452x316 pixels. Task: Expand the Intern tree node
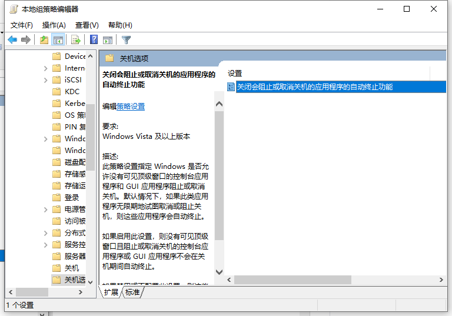click(45, 68)
